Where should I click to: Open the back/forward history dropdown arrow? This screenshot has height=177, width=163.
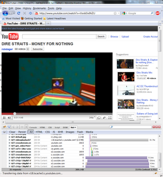14,13
